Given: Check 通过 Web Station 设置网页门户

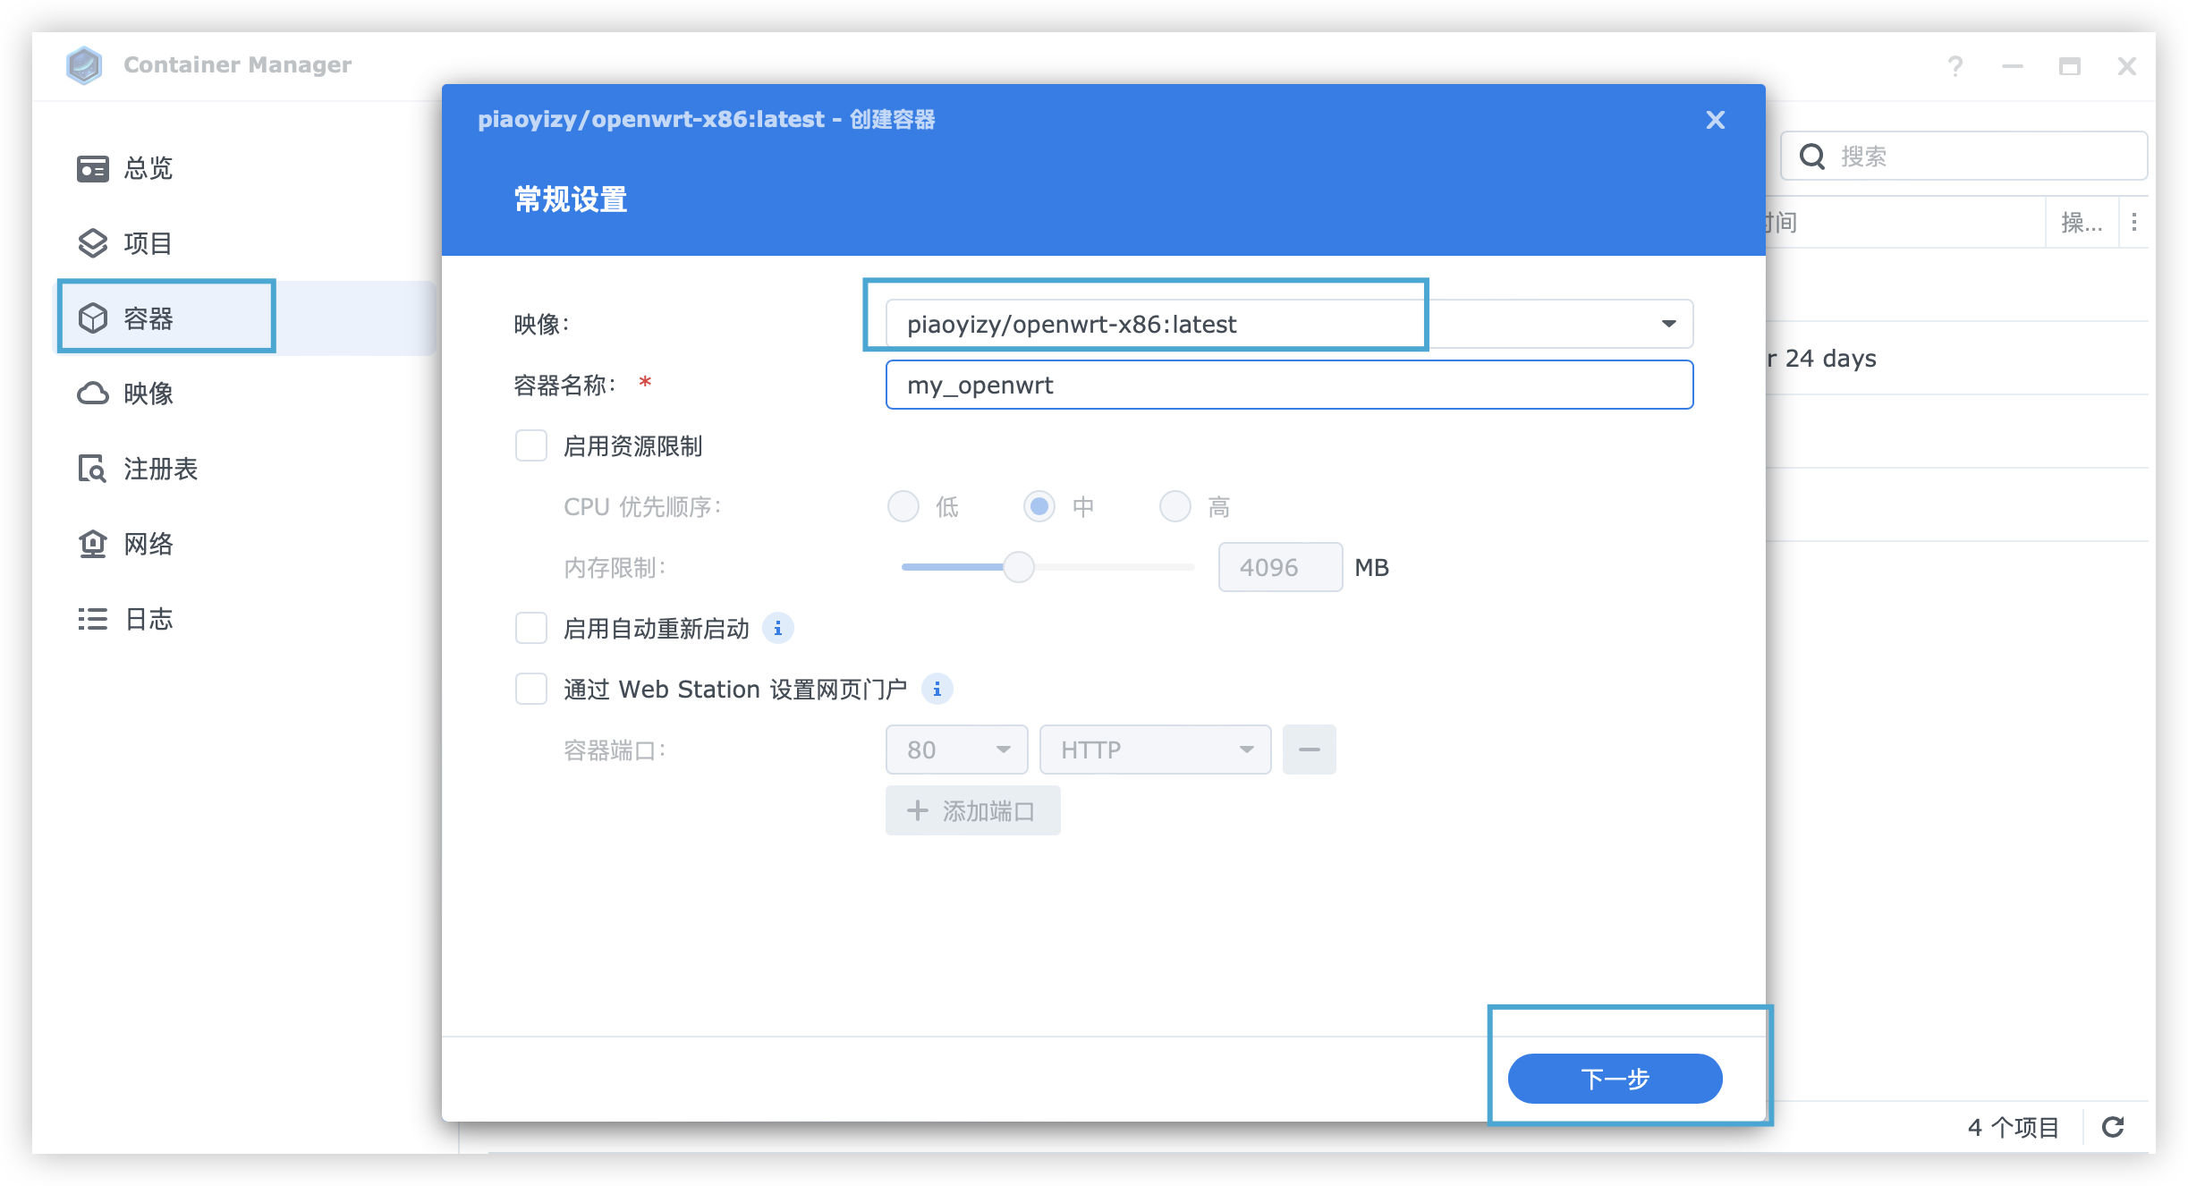Looking at the screenshot, I should tap(531, 689).
